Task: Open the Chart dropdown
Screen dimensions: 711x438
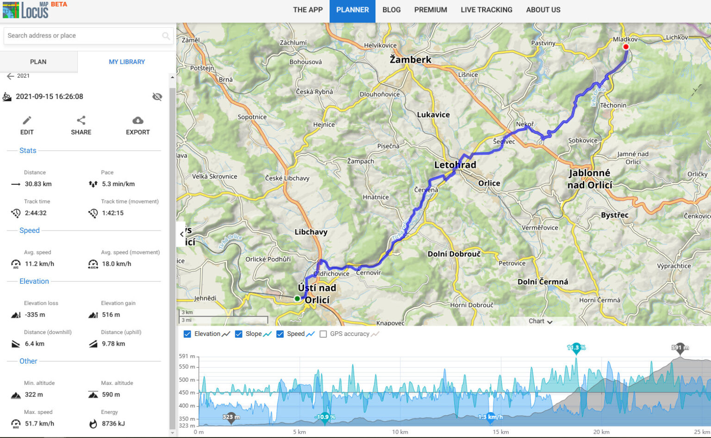Action: tap(540, 322)
